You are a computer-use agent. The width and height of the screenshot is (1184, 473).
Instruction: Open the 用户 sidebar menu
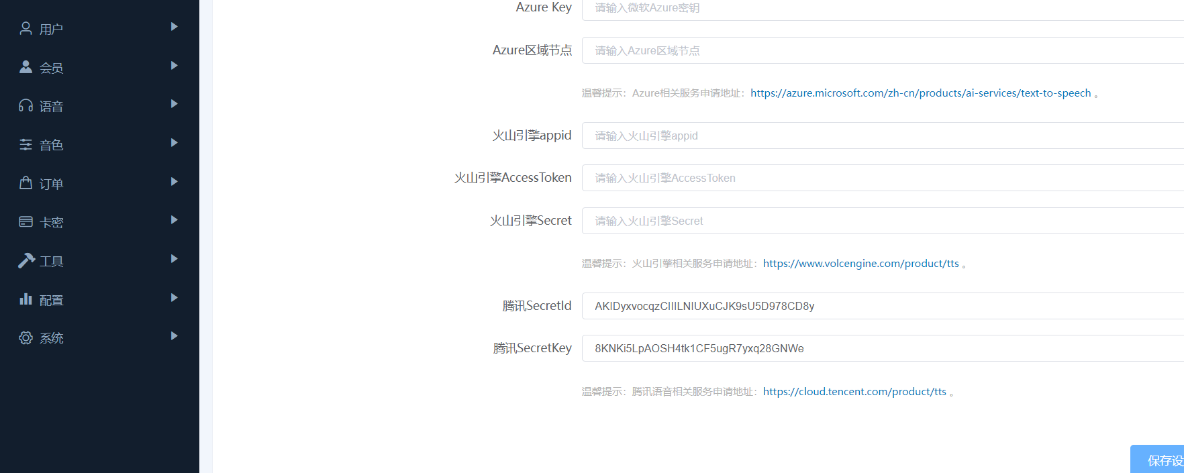99,28
